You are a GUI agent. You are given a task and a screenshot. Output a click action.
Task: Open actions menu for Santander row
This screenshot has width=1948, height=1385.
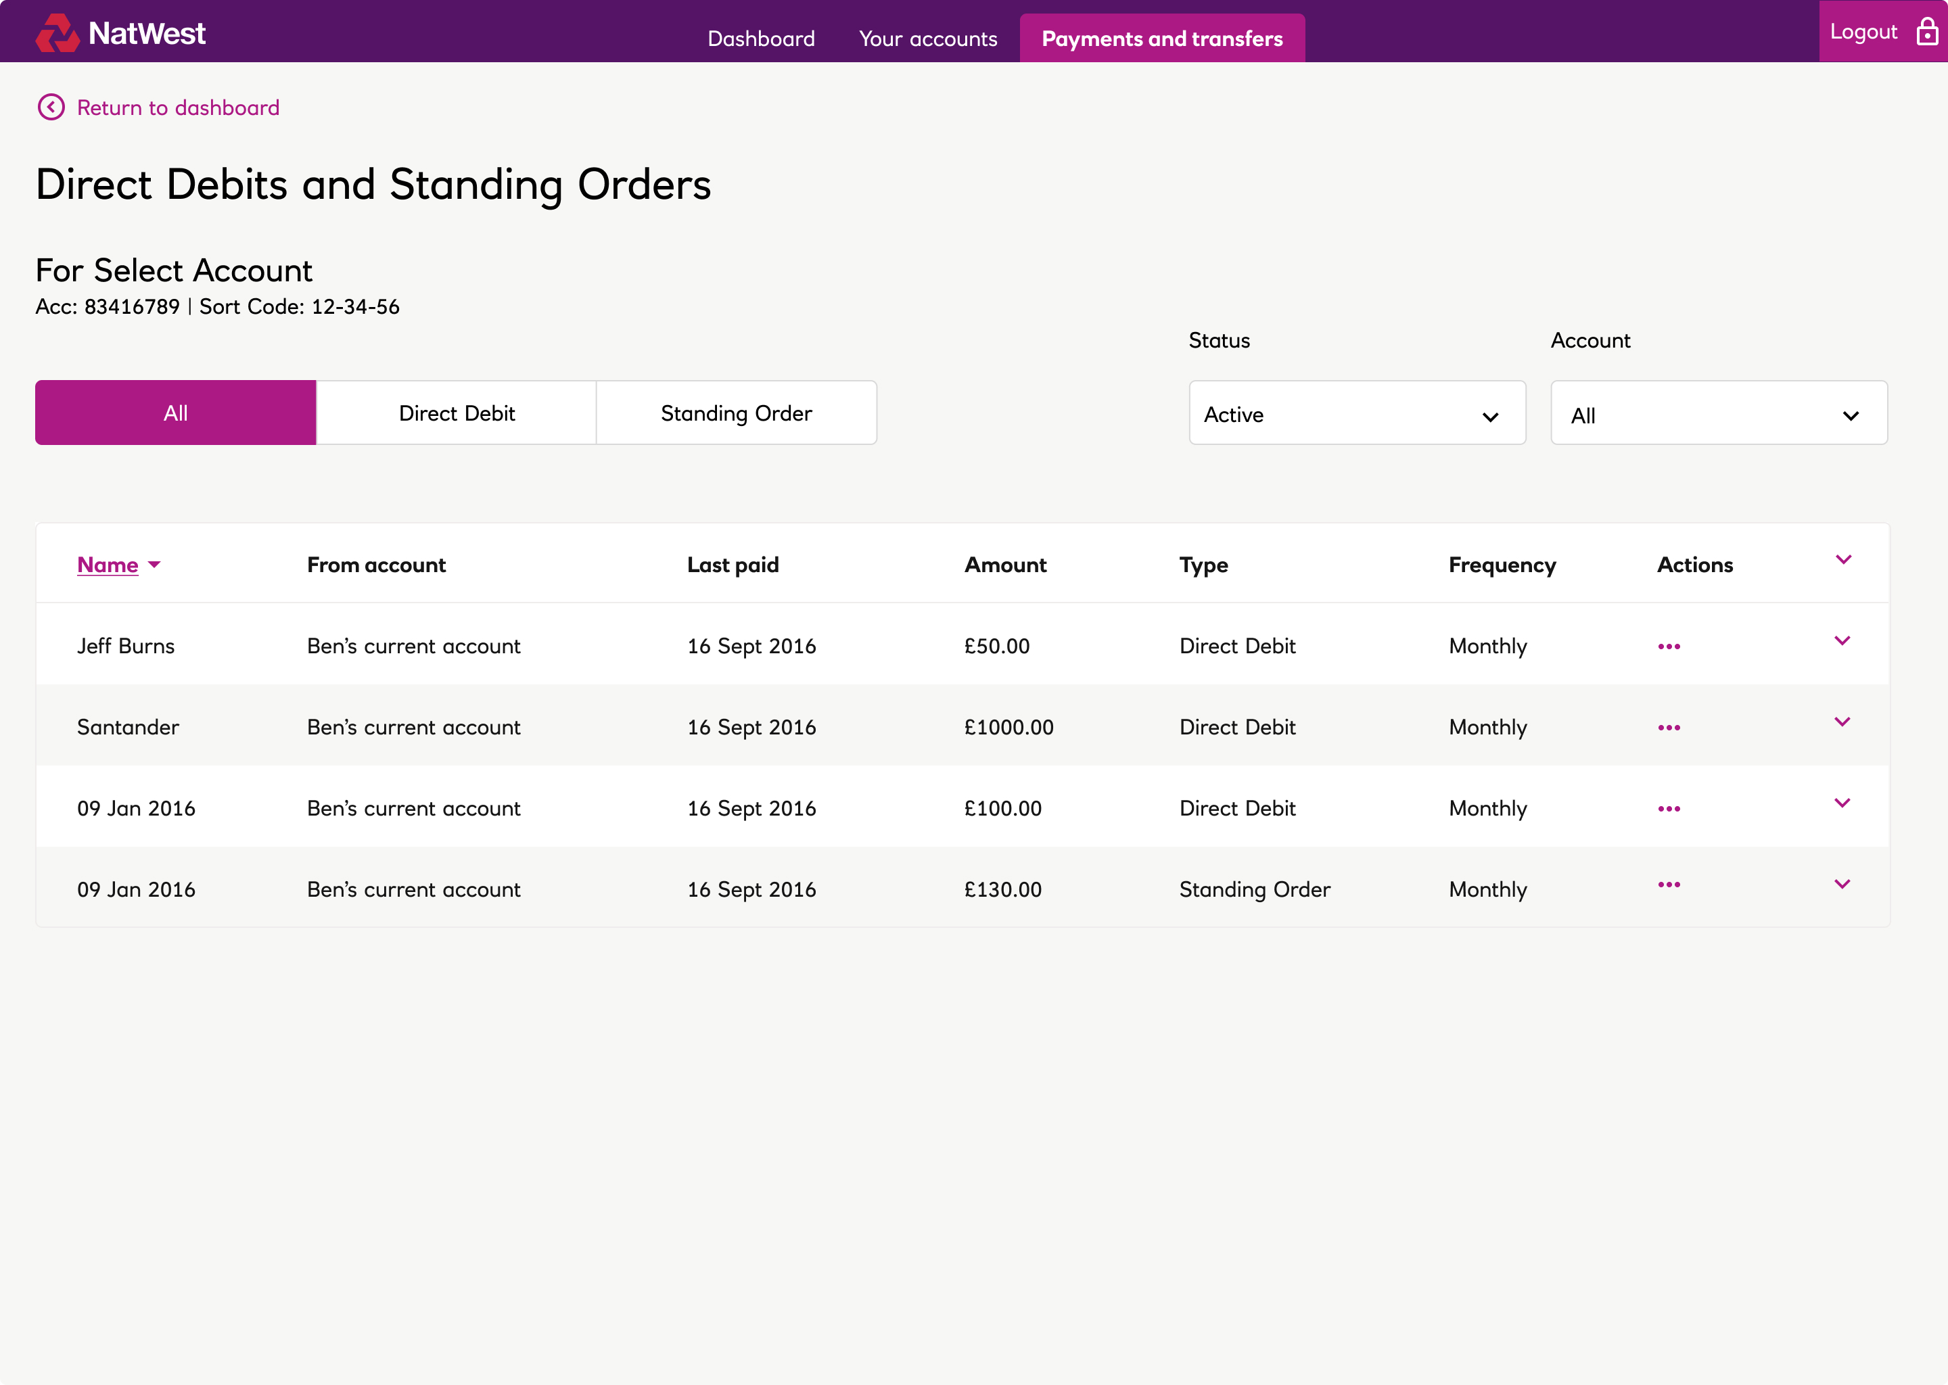[1669, 728]
